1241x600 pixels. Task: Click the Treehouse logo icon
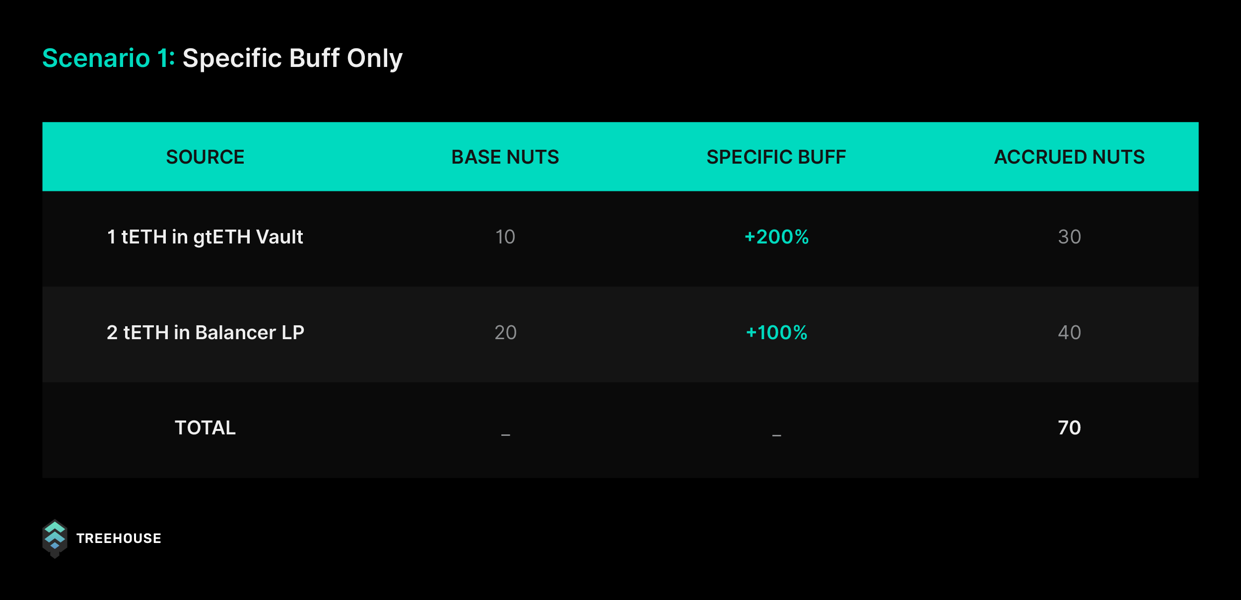tap(55, 539)
